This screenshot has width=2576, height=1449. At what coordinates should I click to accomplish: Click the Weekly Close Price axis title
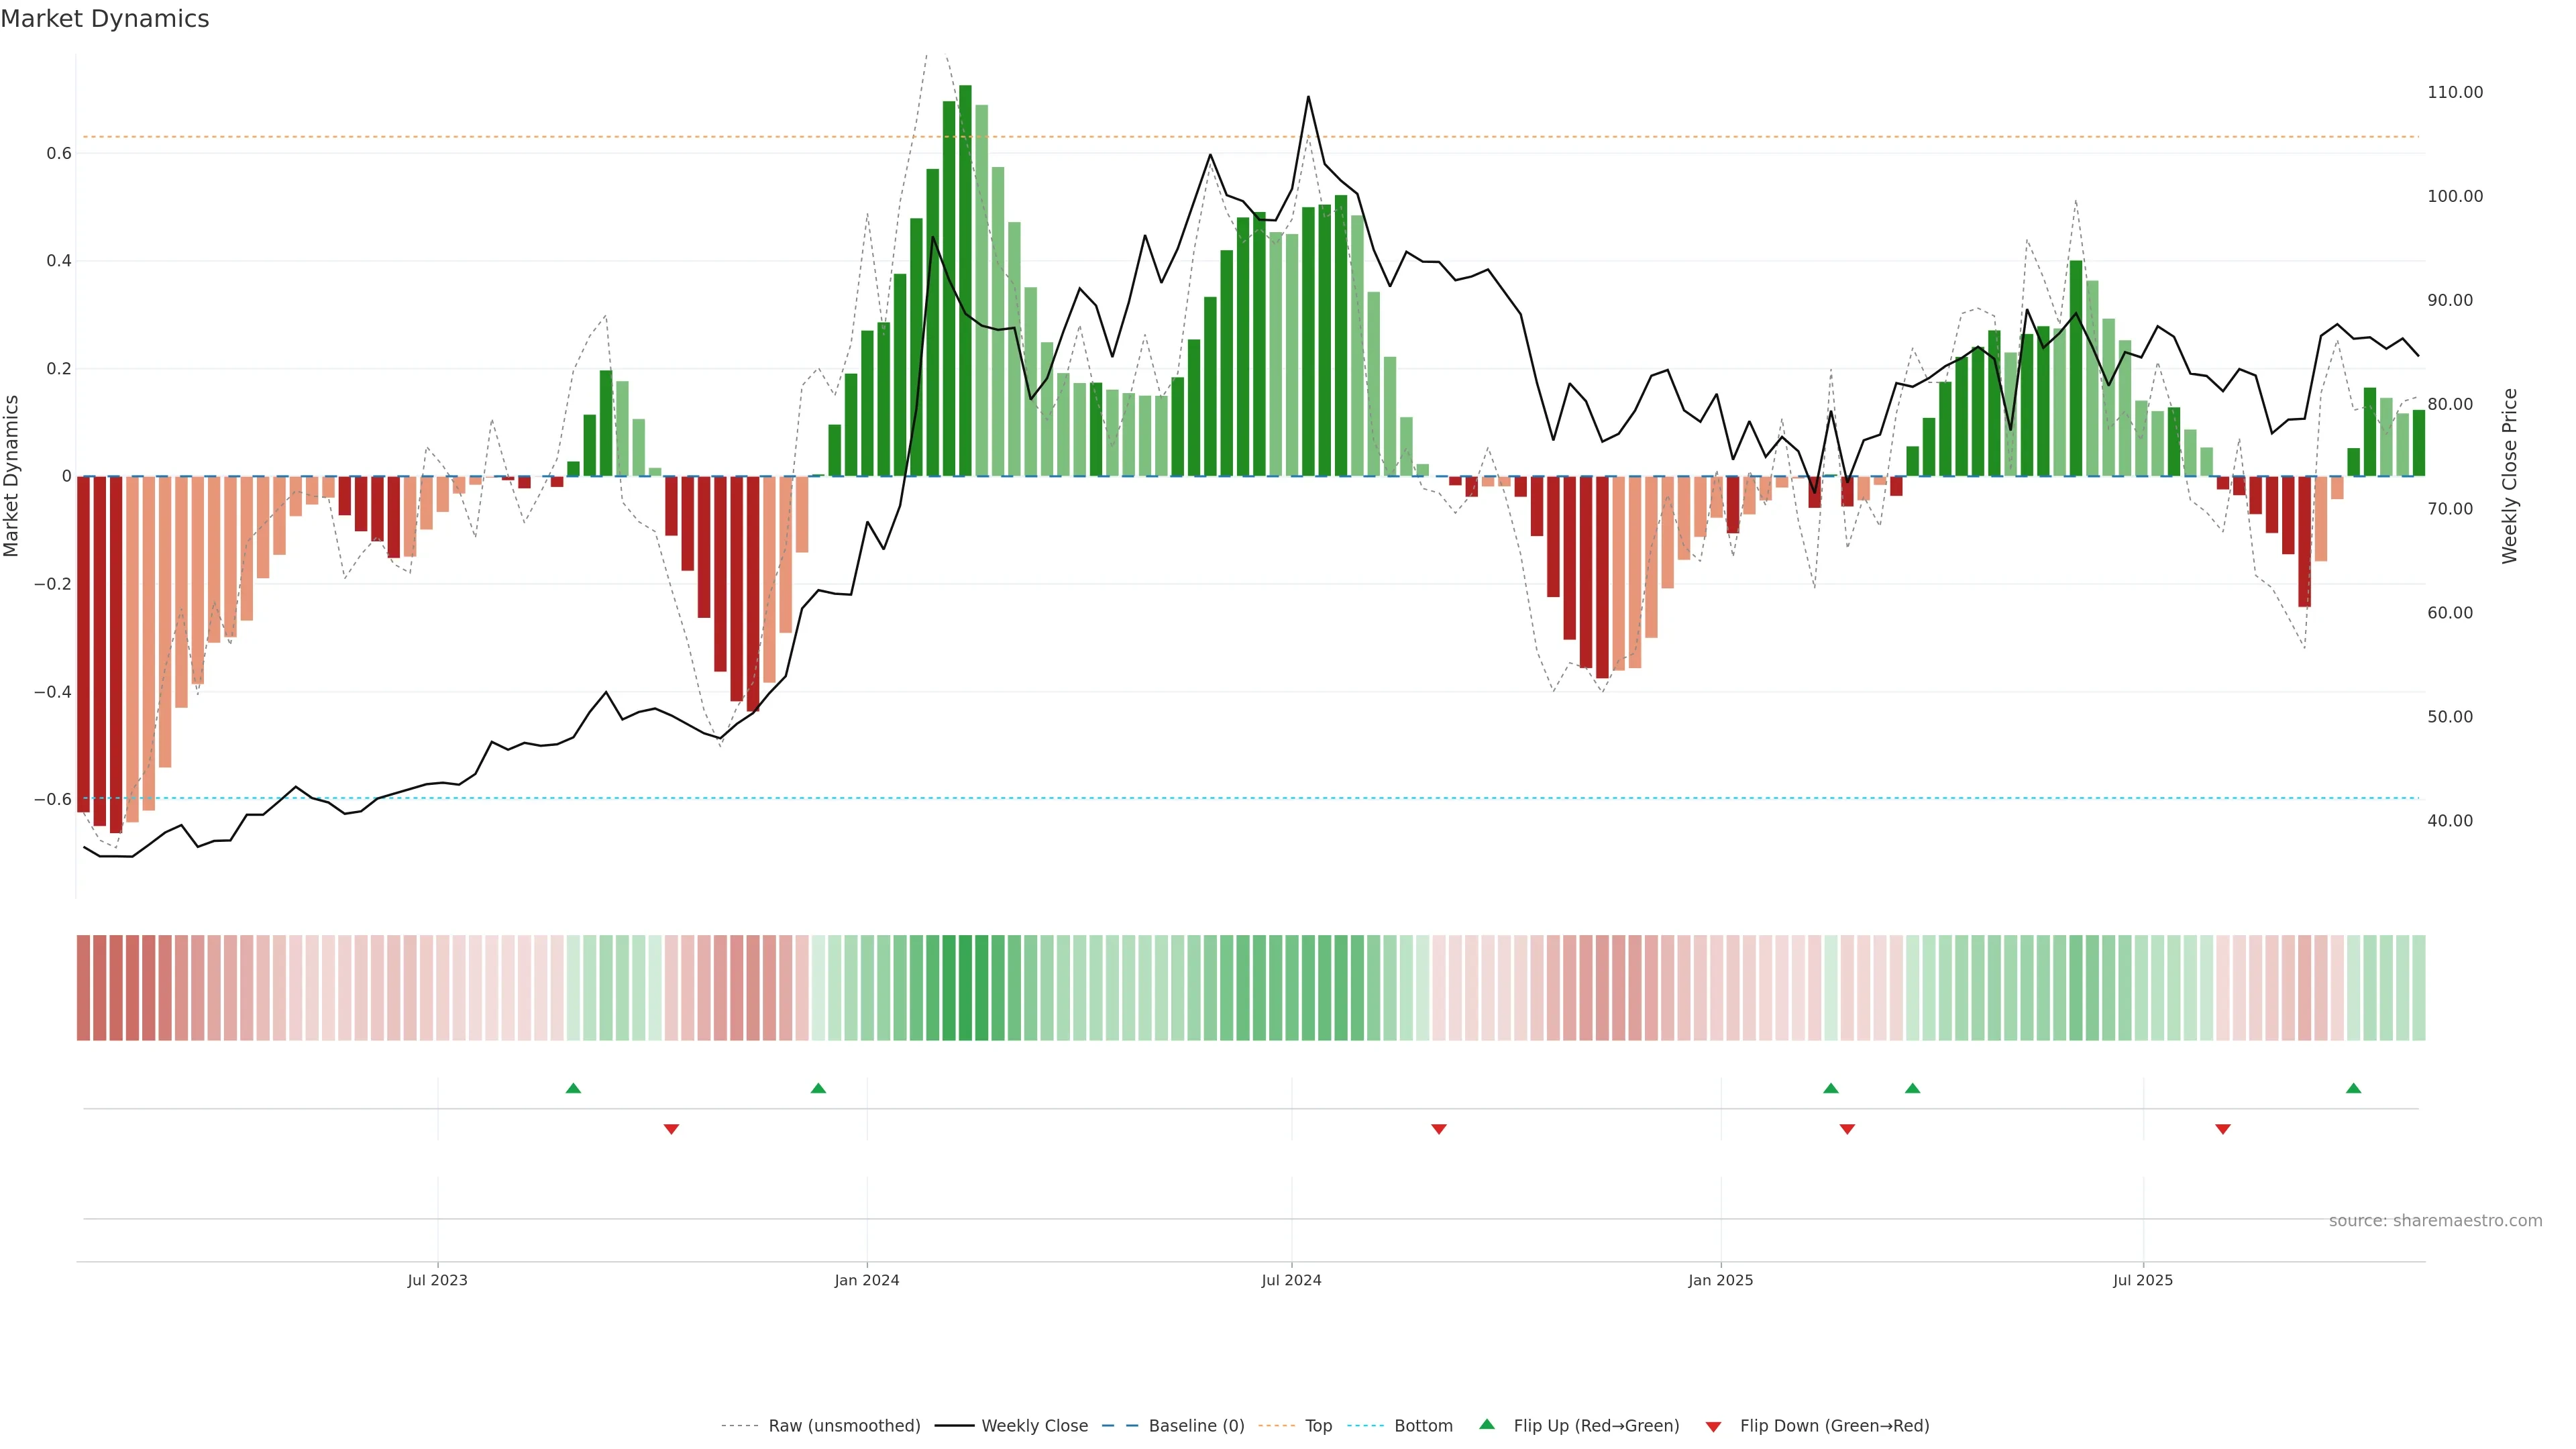click(x=2509, y=476)
